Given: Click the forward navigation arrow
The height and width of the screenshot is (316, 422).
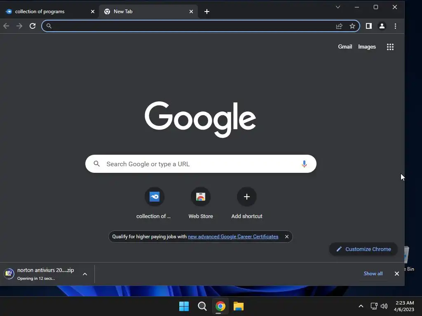Looking at the screenshot, I should pos(19,26).
